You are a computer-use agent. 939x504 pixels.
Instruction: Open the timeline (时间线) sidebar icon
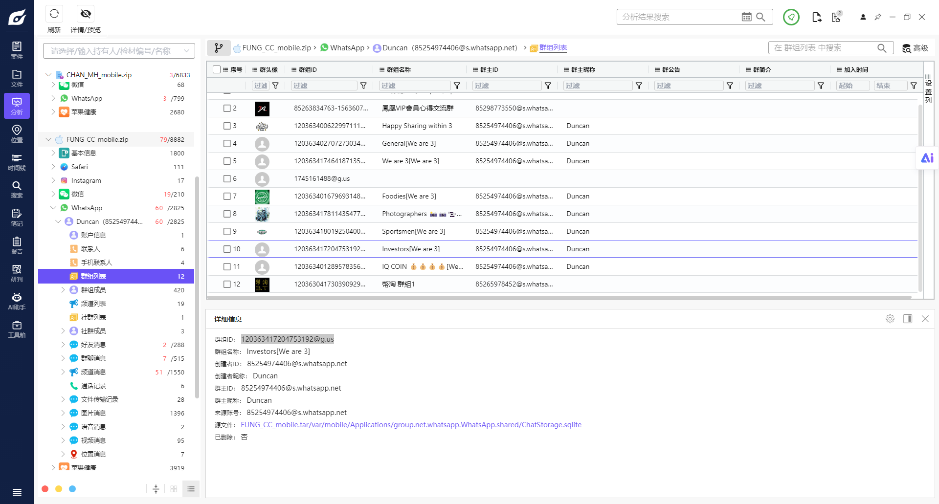(x=17, y=162)
